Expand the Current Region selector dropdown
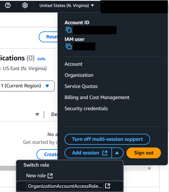The height and width of the screenshot is (192, 169). [x=27, y=86]
